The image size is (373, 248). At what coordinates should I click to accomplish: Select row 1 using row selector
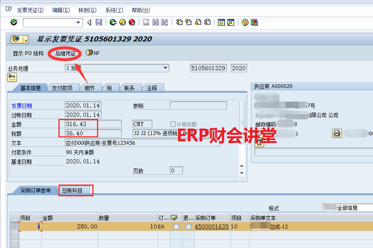[15, 226]
